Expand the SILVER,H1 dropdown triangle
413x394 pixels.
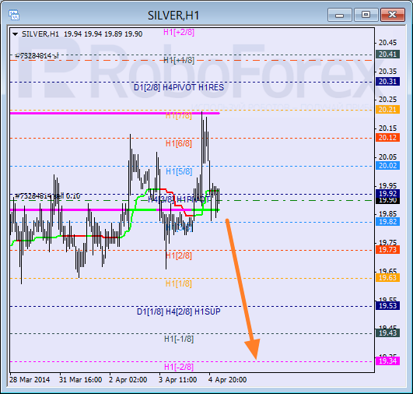click(16, 34)
